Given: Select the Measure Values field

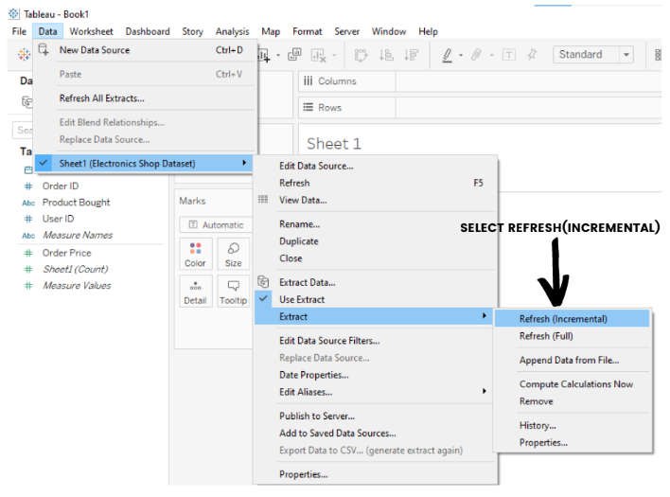Looking at the screenshot, I should click(77, 286).
